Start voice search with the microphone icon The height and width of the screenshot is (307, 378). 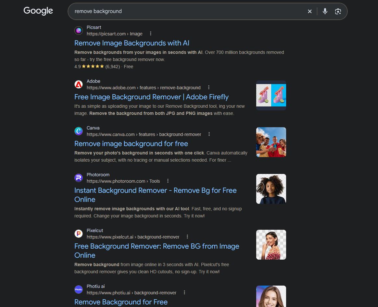click(325, 11)
